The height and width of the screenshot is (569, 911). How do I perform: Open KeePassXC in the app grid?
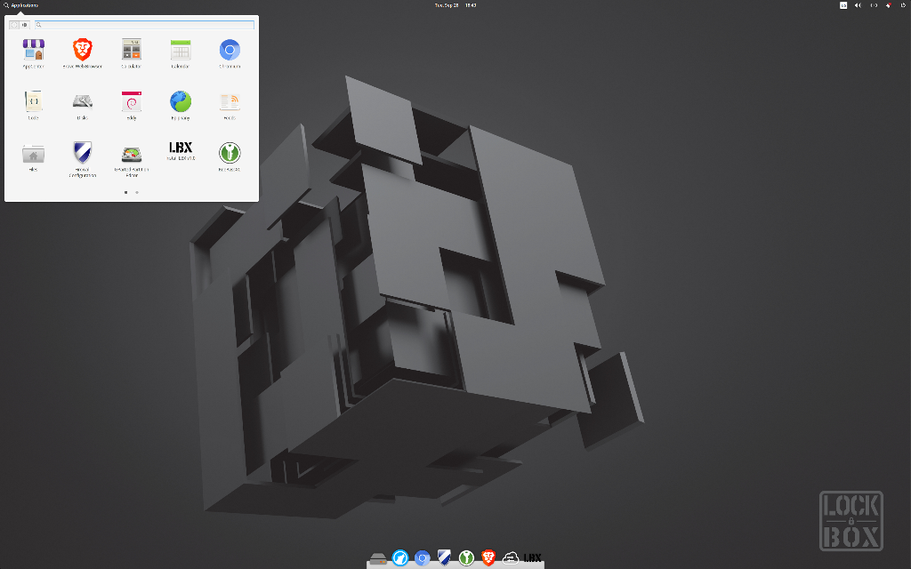pos(230,153)
